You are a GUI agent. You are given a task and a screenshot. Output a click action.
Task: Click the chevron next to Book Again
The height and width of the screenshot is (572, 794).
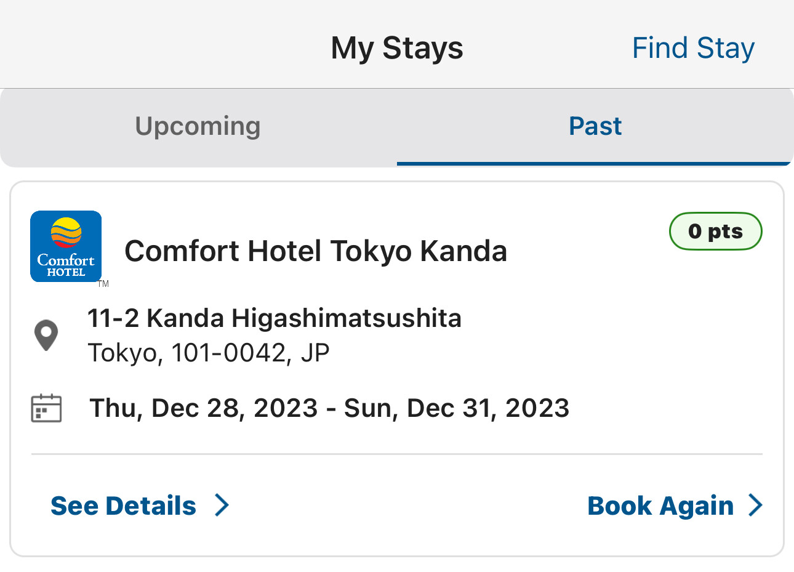click(x=755, y=506)
